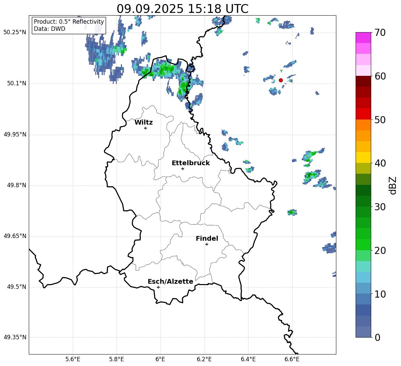Click the 49.5°N latitude label
This screenshot has width=401, height=366.
[17, 287]
